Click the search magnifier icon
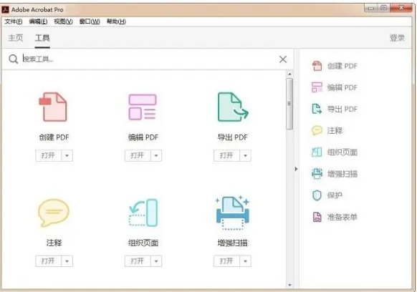This screenshot has height=292, width=417. coord(13,59)
